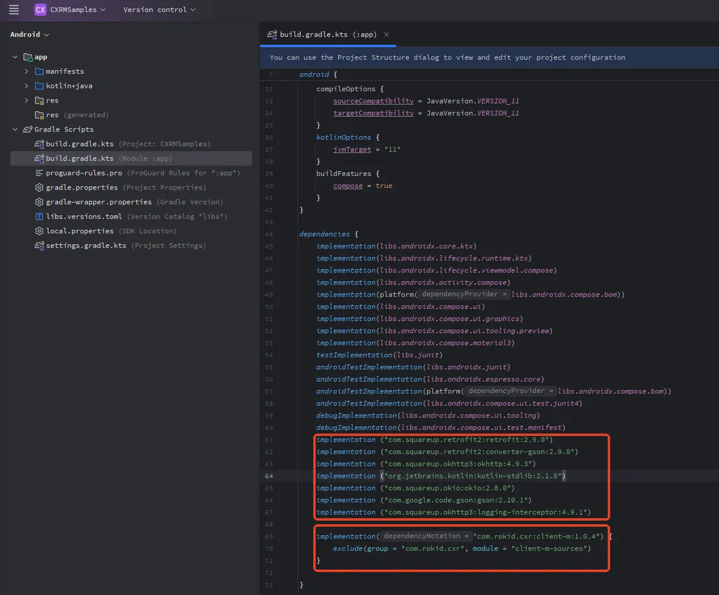
Task: Click targetCompatibility on line 34
Action: (x=373, y=112)
